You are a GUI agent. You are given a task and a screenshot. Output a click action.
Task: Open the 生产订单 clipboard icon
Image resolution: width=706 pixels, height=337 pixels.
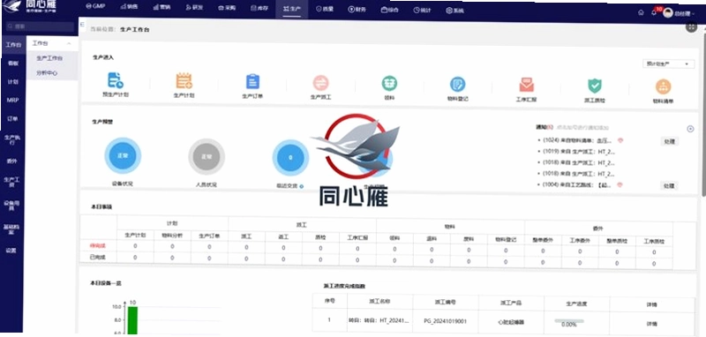point(252,82)
